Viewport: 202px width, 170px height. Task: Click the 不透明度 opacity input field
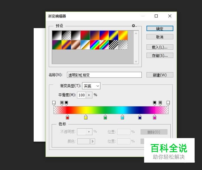[82, 132]
